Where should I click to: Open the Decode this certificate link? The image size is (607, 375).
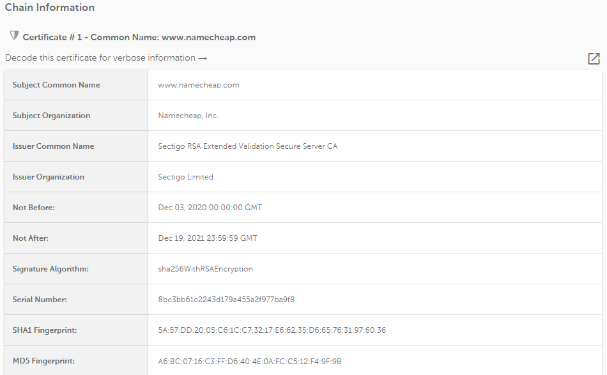[x=106, y=57]
